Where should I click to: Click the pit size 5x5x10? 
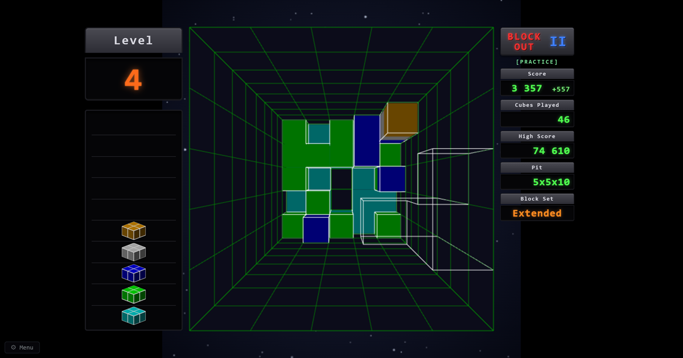(x=552, y=182)
